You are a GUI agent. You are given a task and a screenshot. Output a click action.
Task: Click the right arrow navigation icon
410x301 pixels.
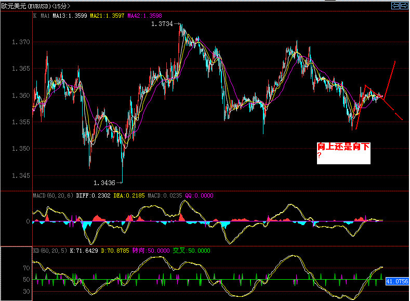point(404,6)
